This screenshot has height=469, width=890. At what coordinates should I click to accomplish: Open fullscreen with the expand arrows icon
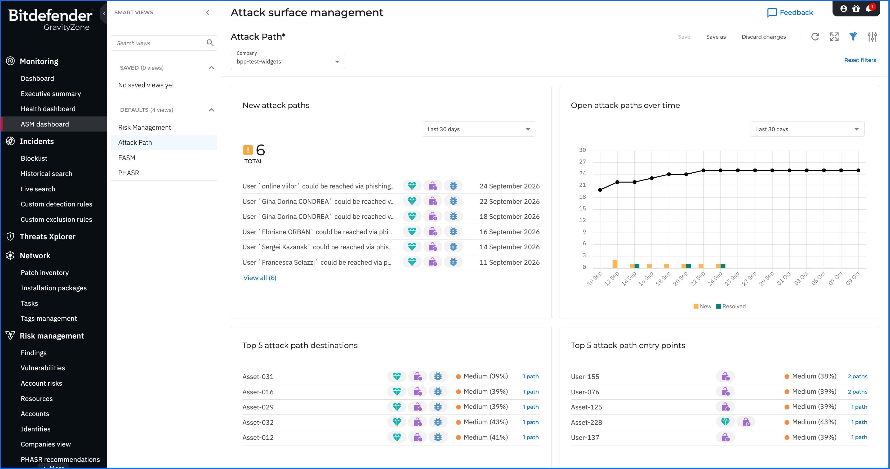(834, 37)
